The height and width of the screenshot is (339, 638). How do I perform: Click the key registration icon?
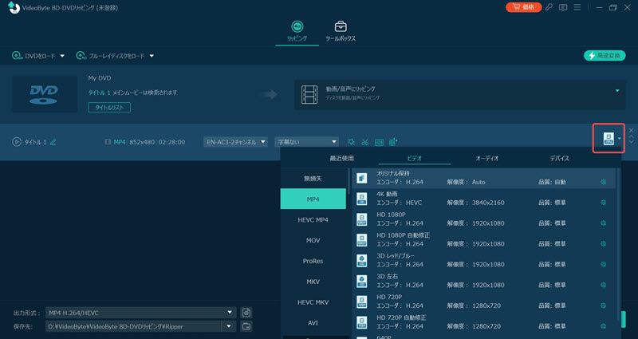pos(549,8)
